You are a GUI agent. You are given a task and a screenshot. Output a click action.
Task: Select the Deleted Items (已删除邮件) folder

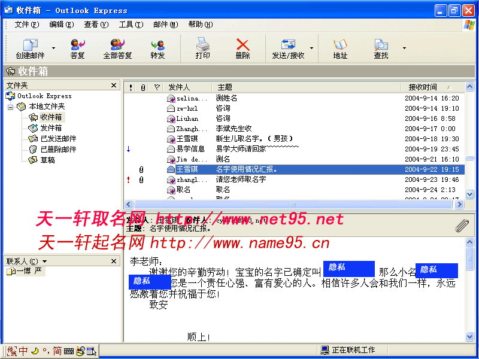pos(58,150)
